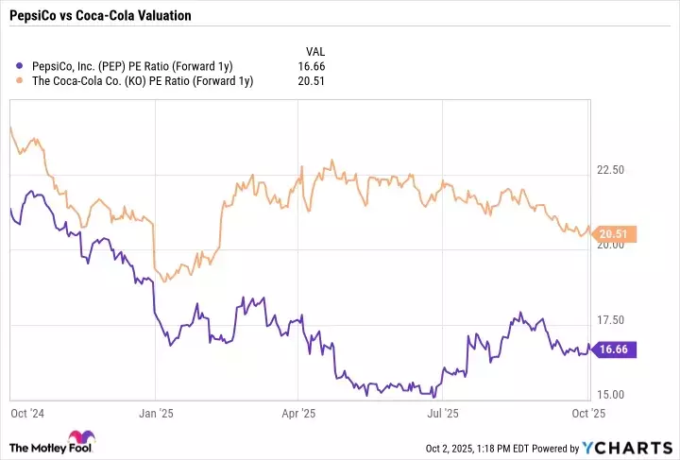Image resolution: width=680 pixels, height=460 pixels.
Task: Click the chart title PepsiCo vs Coca-Cola Valuation
Action: [x=96, y=16]
